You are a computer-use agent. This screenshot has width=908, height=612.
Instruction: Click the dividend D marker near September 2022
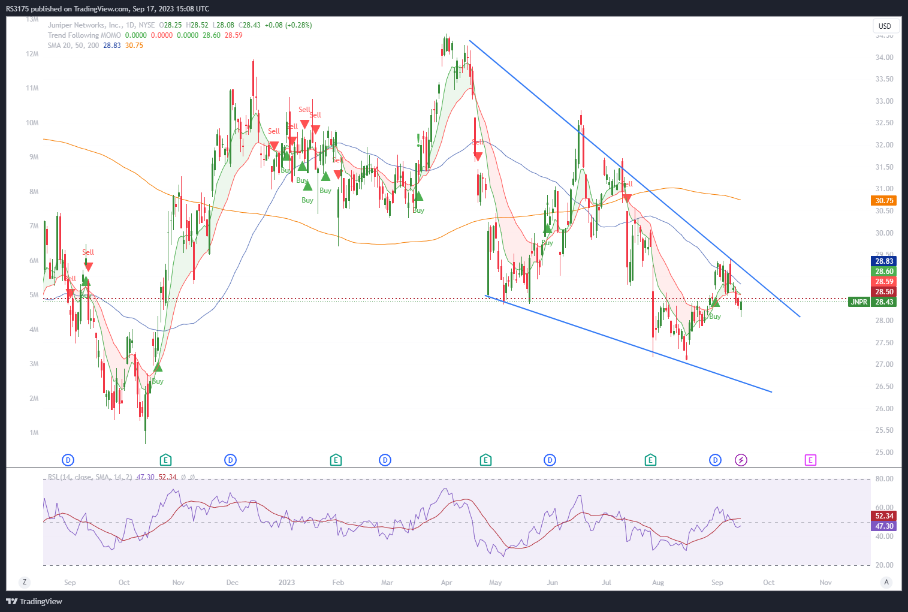[68, 460]
